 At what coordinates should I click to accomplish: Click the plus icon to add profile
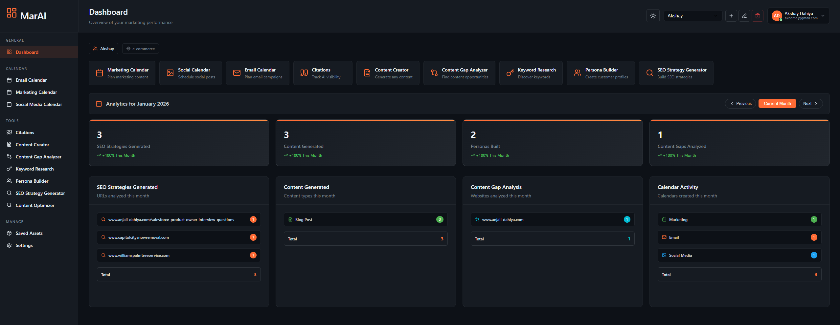(731, 16)
